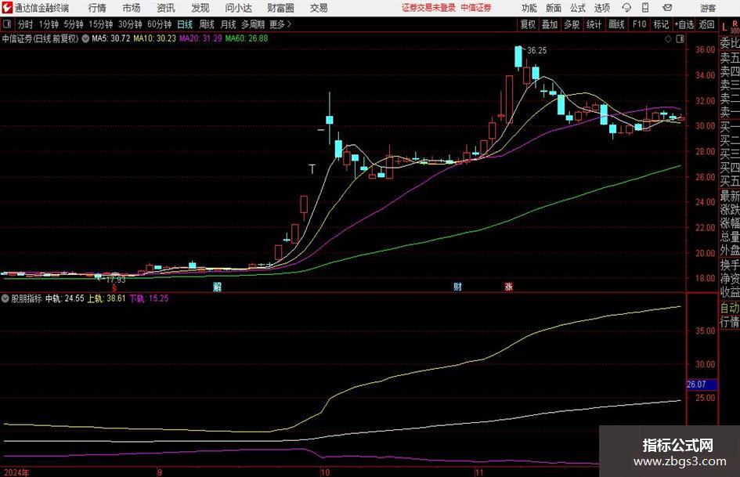740x477 pixels.
Task: Switch to the 1分钟 period tab
Action: click(49, 24)
